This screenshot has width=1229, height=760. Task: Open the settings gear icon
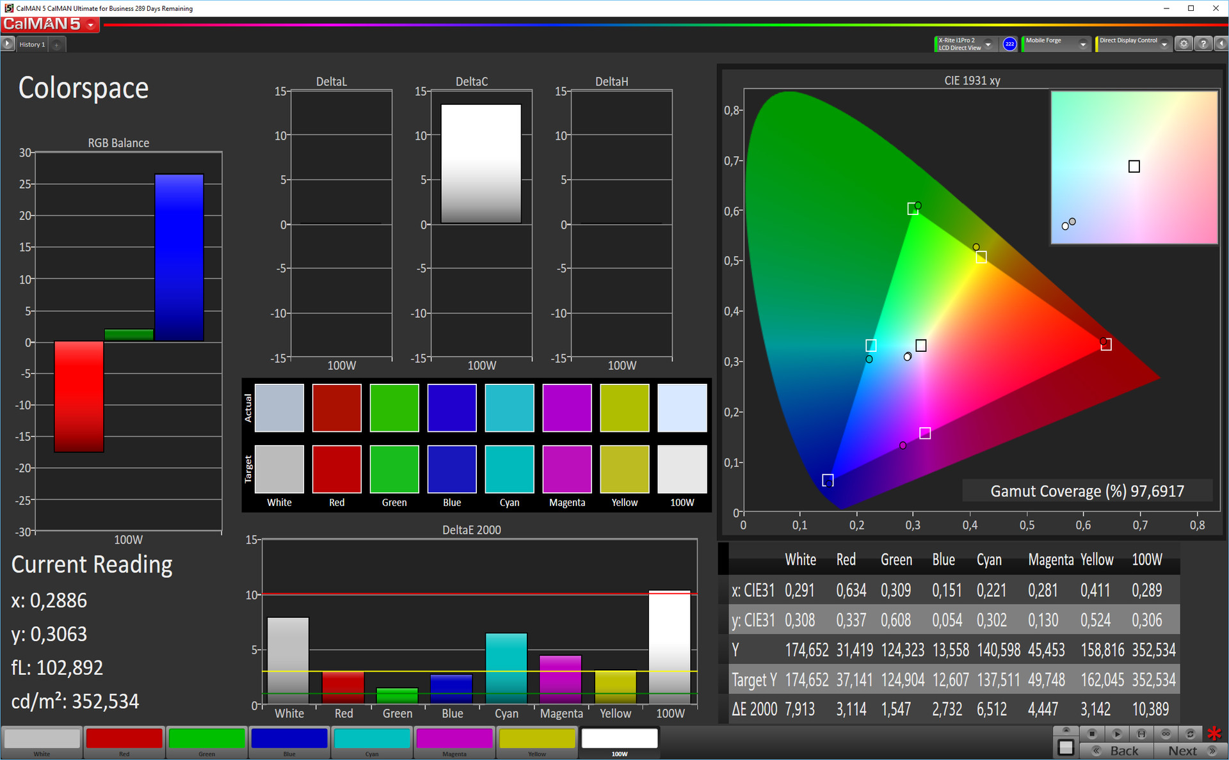click(1184, 44)
